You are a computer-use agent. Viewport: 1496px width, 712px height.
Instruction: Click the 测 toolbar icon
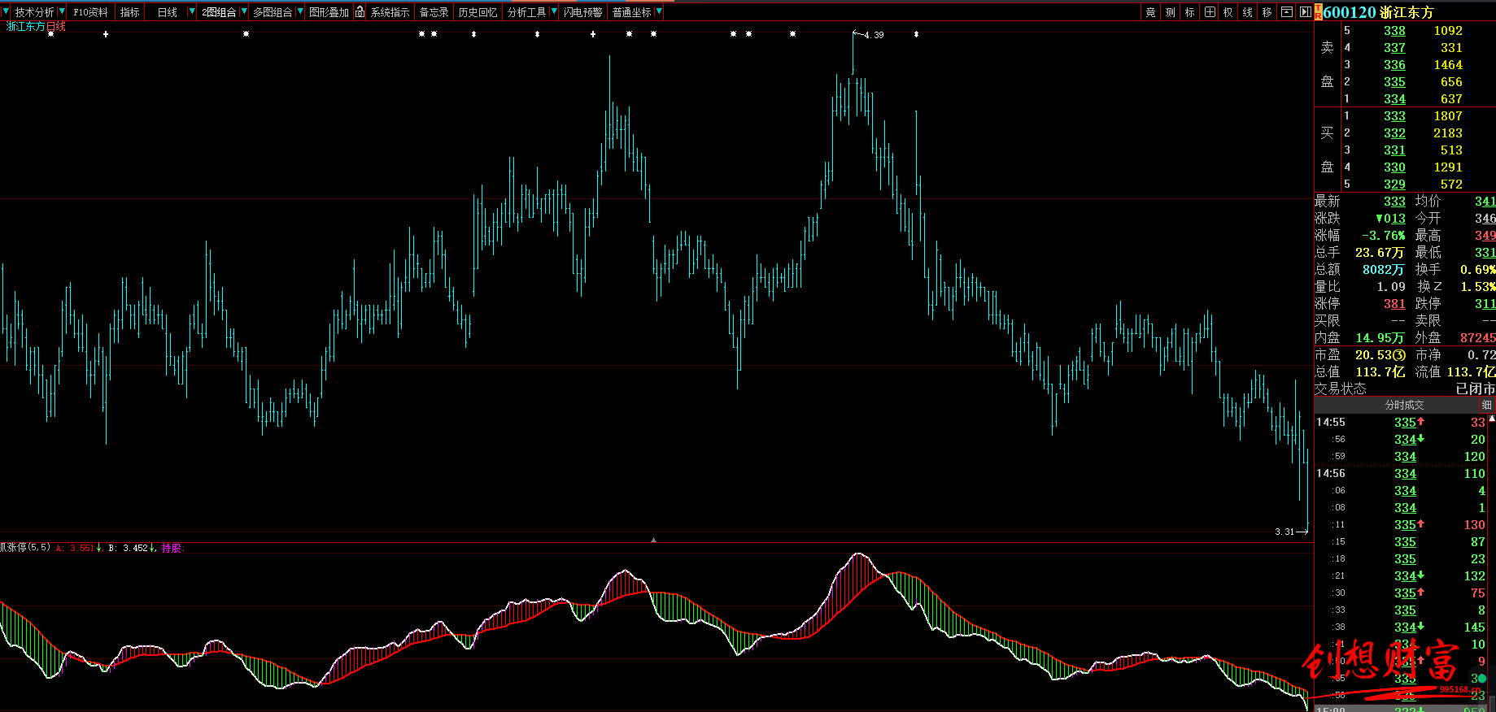tap(1170, 12)
